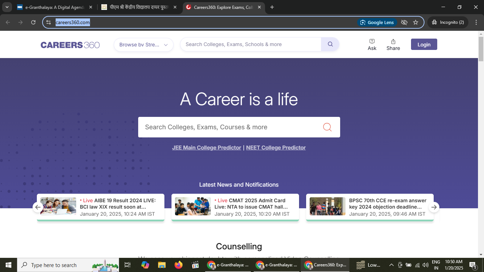
Task: Switch to the Kendriya Vidyalaya Hindi tab
Action: 140,7
